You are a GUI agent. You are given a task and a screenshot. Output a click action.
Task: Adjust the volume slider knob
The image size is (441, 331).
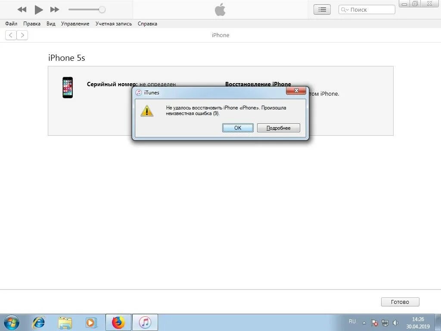[x=102, y=9]
